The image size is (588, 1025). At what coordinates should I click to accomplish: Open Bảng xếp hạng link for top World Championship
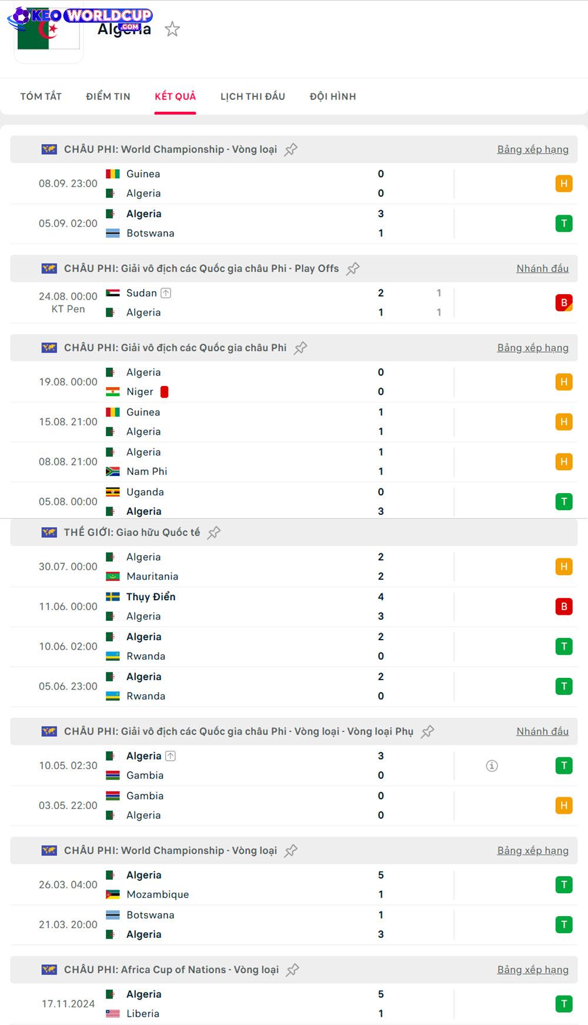533,149
